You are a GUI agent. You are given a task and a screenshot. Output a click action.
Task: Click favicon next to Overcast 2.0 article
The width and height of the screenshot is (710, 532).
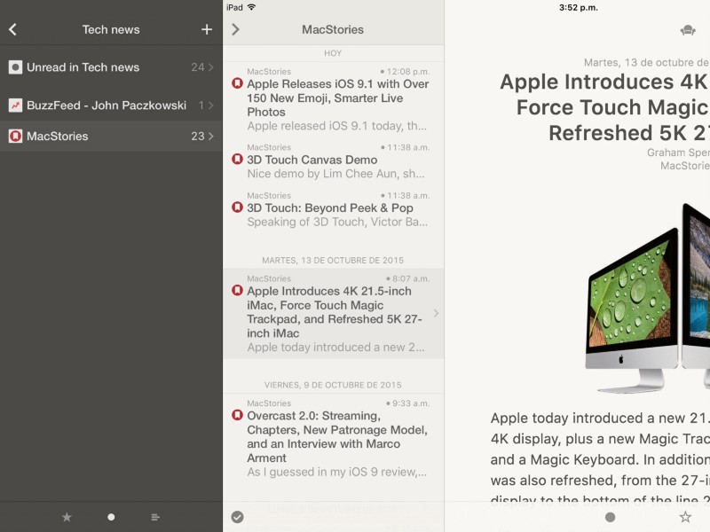(237, 415)
